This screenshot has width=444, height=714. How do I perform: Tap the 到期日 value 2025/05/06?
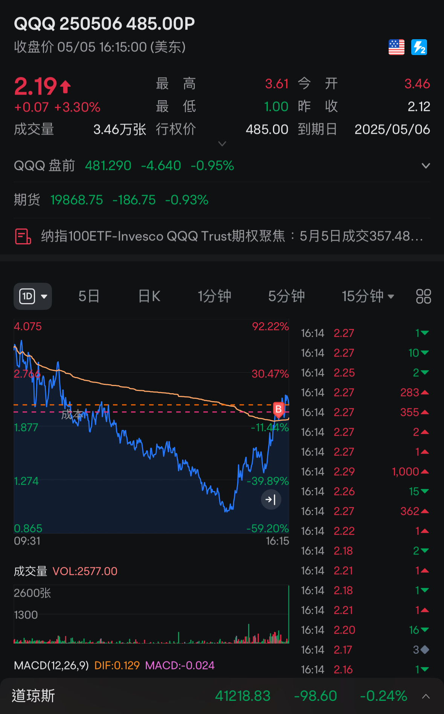click(x=392, y=130)
